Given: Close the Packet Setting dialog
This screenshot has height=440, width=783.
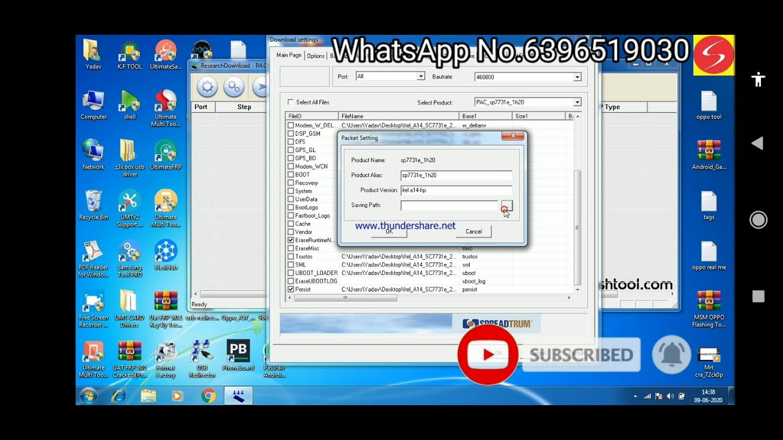Looking at the screenshot, I should pyautogui.click(x=513, y=136).
